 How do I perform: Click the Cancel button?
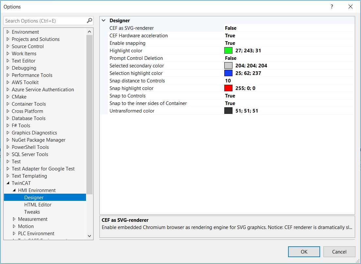pyautogui.click(x=339, y=252)
